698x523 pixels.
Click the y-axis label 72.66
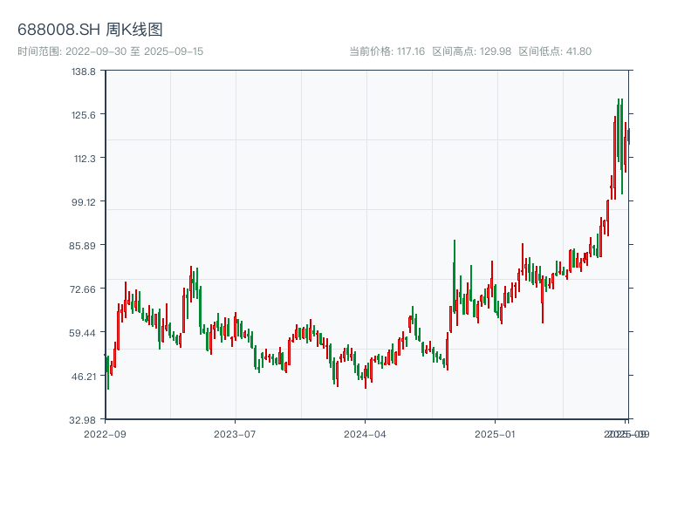tap(82, 289)
